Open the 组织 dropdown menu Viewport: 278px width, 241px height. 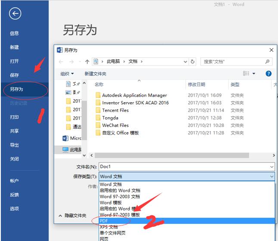67,74
